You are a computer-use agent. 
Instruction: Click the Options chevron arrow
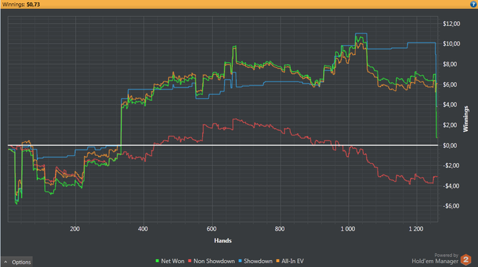(x=5, y=262)
